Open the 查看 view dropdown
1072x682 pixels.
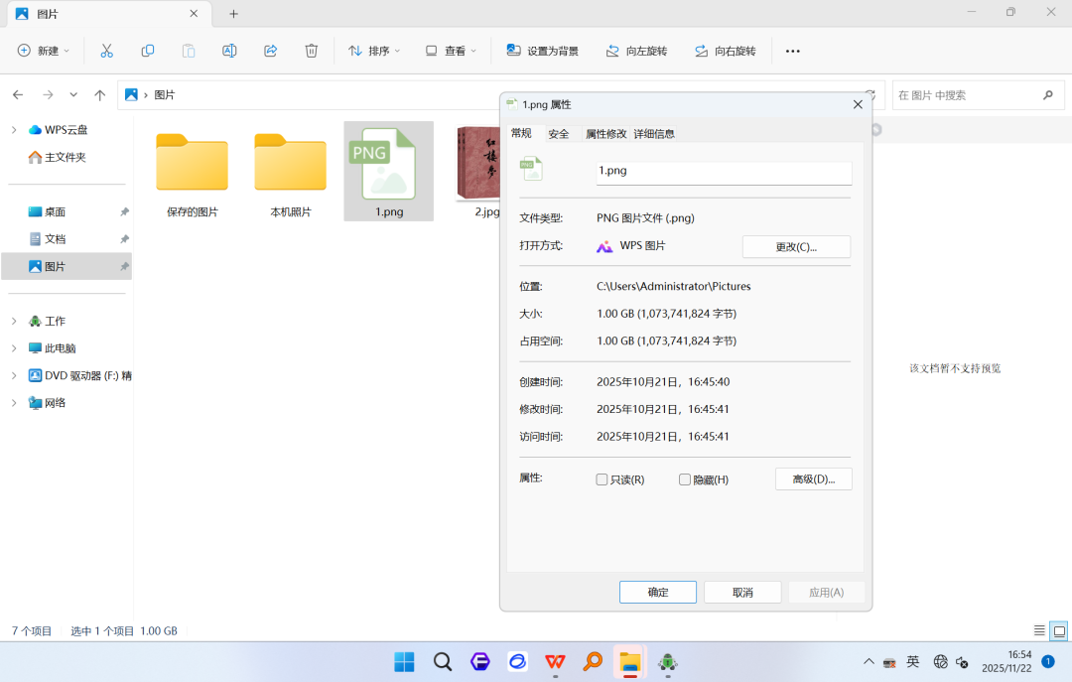coord(451,51)
